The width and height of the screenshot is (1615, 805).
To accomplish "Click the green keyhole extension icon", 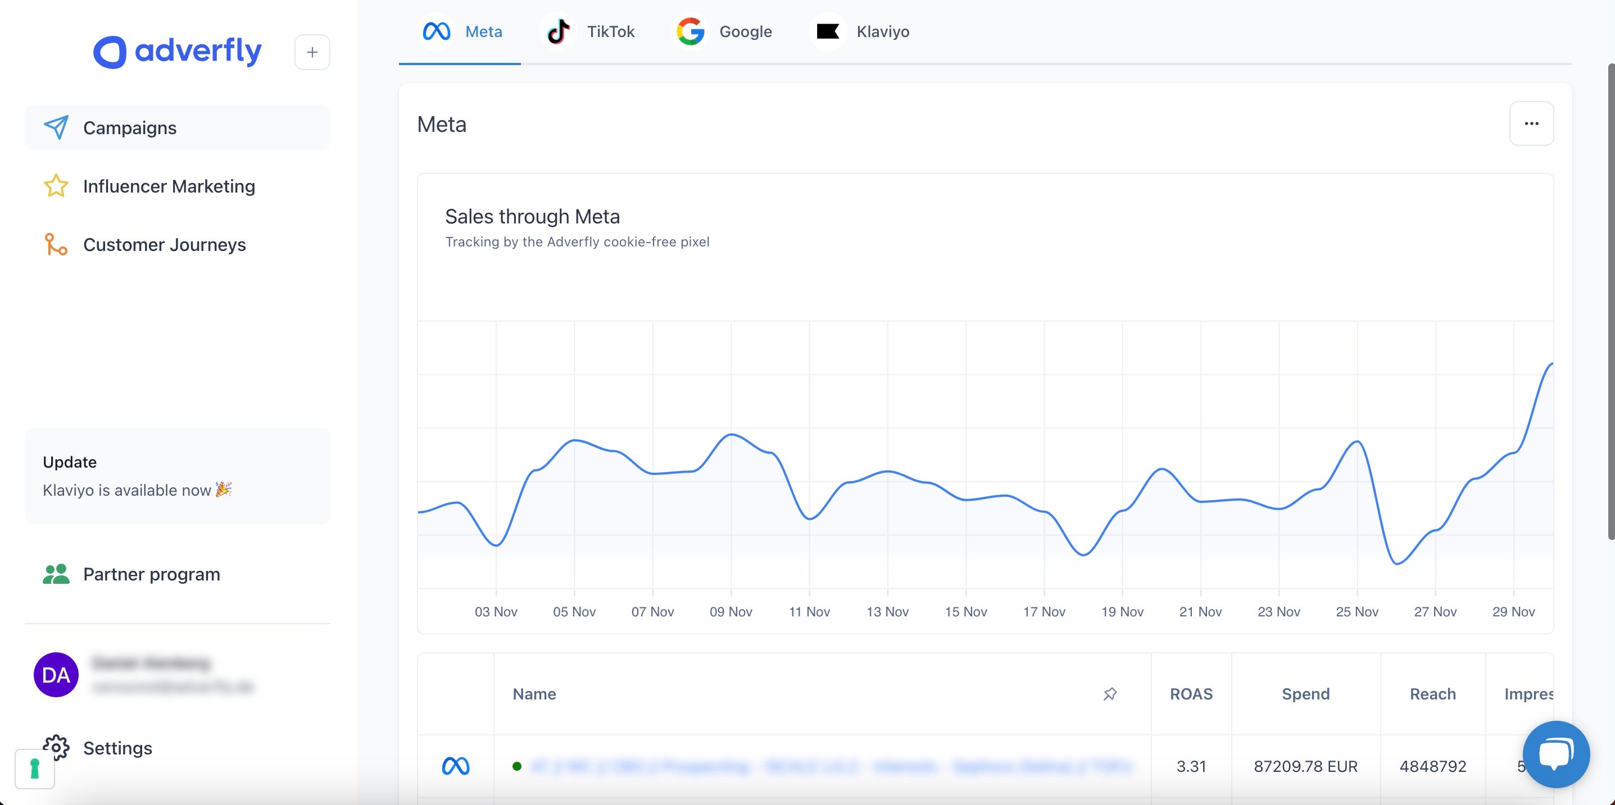I will (34, 768).
